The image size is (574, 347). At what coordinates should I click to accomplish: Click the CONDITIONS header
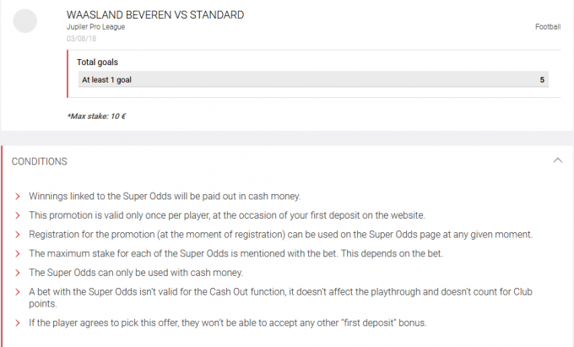pos(39,161)
